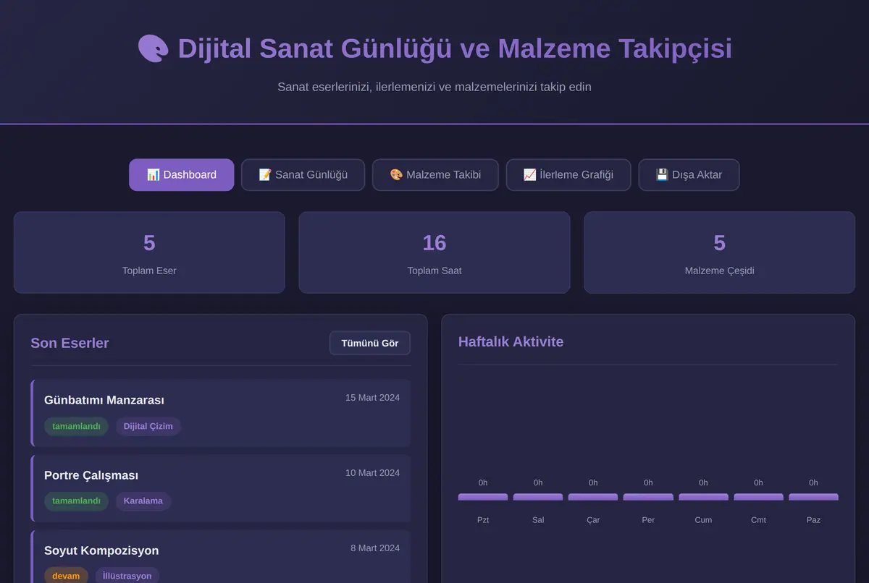Click the devam status badge

coord(66,576)
